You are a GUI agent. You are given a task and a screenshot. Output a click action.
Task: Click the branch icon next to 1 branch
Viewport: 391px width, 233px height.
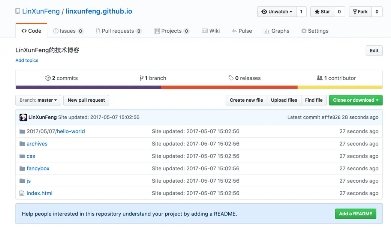[x=141, y=78]
